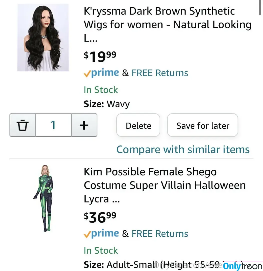Open the K'ryssma wig product thumbnail
The width and height of the screenshot is (263, 271).
click(43, 37)
